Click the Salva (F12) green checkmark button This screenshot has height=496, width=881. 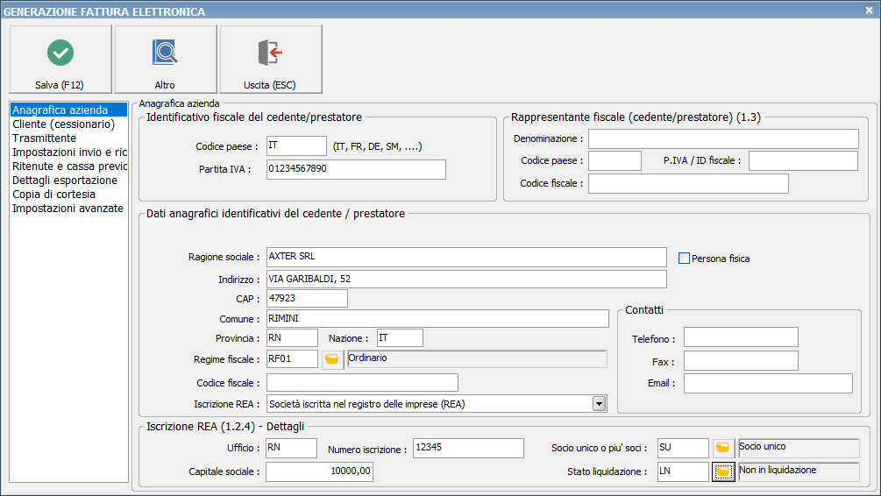point(60,59)
